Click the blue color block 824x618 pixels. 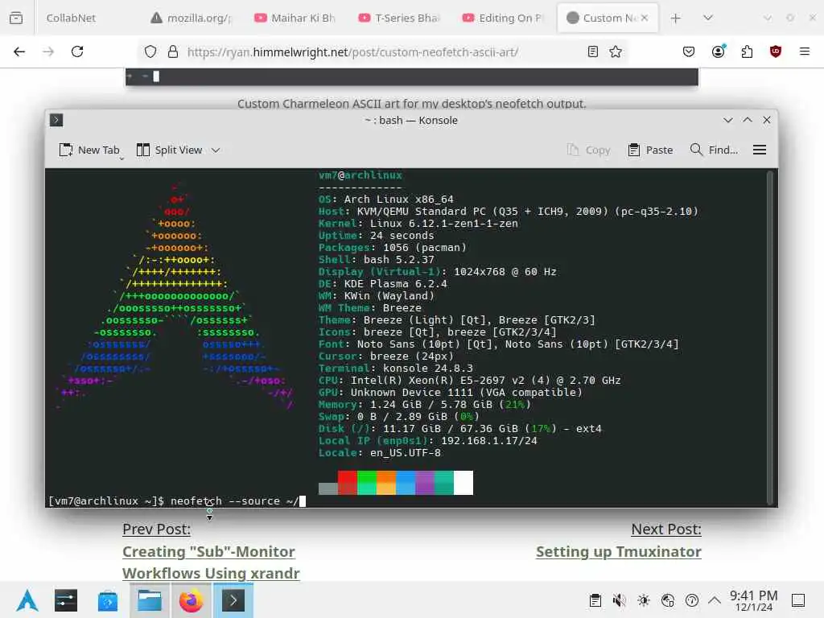[406, 483]
